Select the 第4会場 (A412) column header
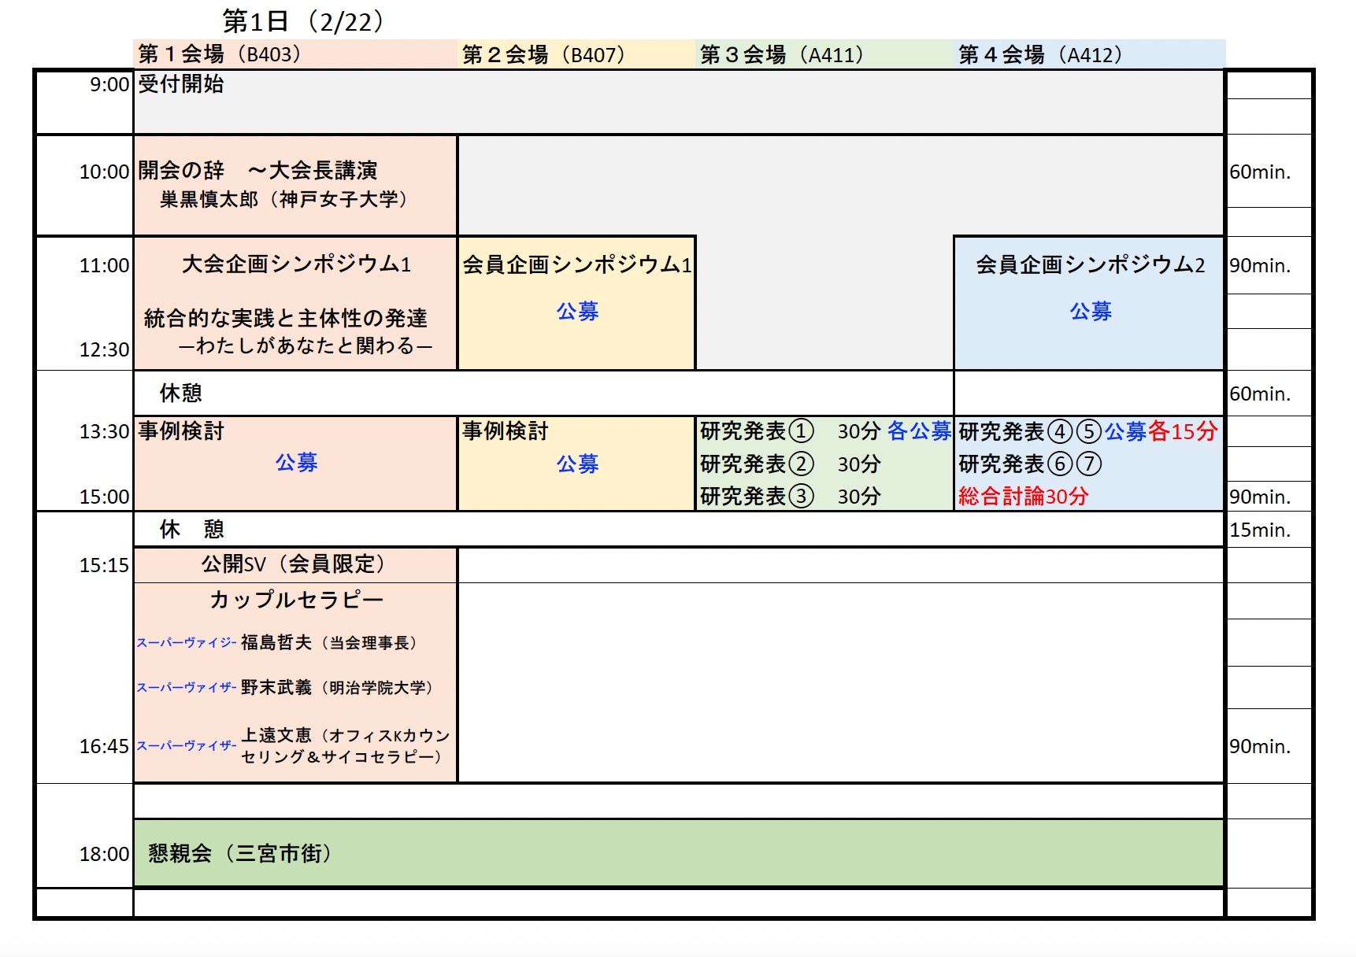The width and height of the screenshot is (1356, 957). pos(1039,55)
